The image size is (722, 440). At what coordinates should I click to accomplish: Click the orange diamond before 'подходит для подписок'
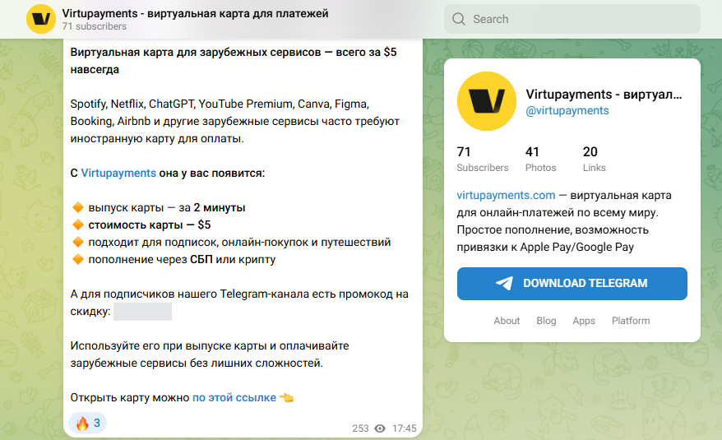78,242
